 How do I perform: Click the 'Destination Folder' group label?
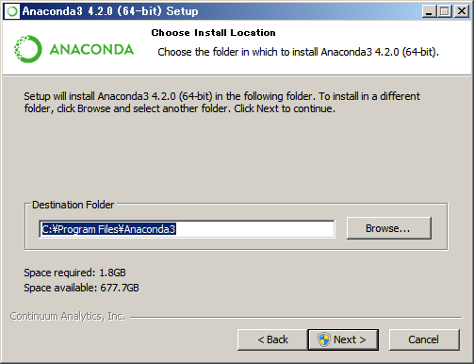tap(73, 205)
